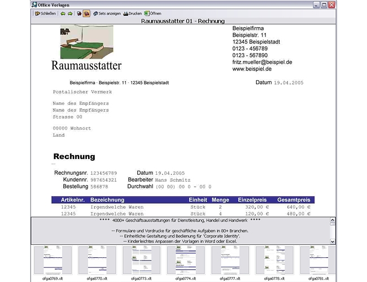
Task: Click Bearbeiter name Hans Schmitz
Action: [173, 180]
